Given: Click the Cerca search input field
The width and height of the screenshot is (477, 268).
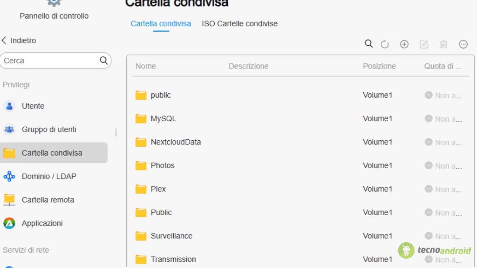Looking at the screenshot, I should pos(50,61).
